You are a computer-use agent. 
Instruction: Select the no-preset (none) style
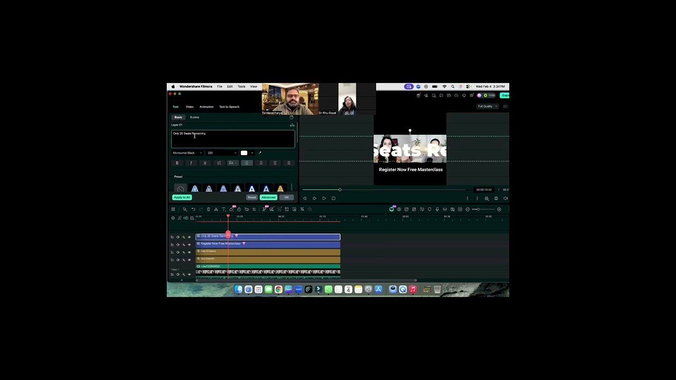[181, 189]
